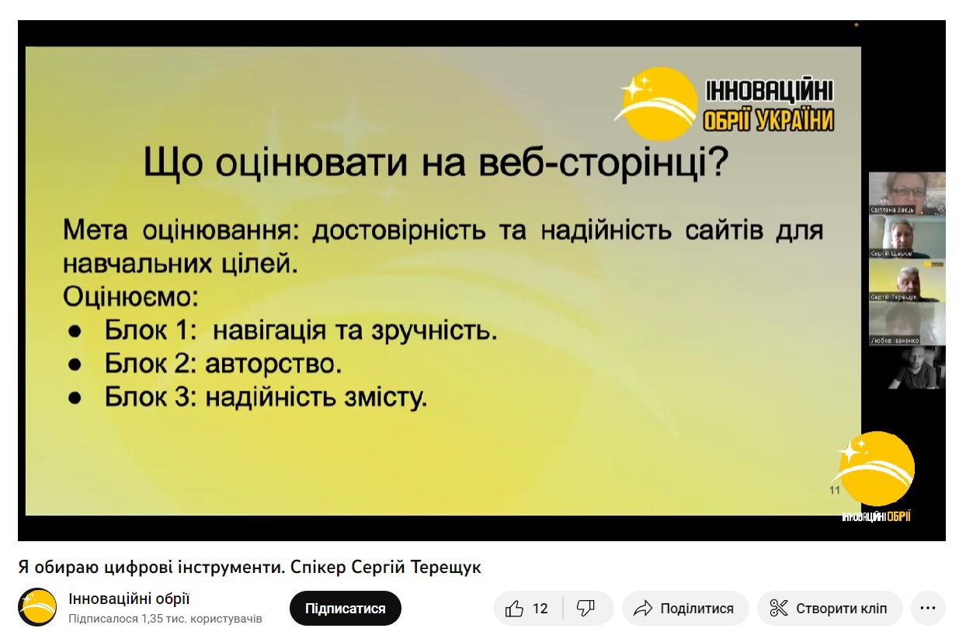Click bullet Блок 2: авторство
Image resolution: width=959 pixels, height=635 pixels.
(224, 364)
